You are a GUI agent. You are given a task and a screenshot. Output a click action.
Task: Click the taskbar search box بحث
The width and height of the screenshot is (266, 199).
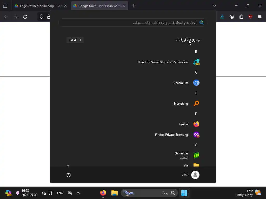pos(149,193)
